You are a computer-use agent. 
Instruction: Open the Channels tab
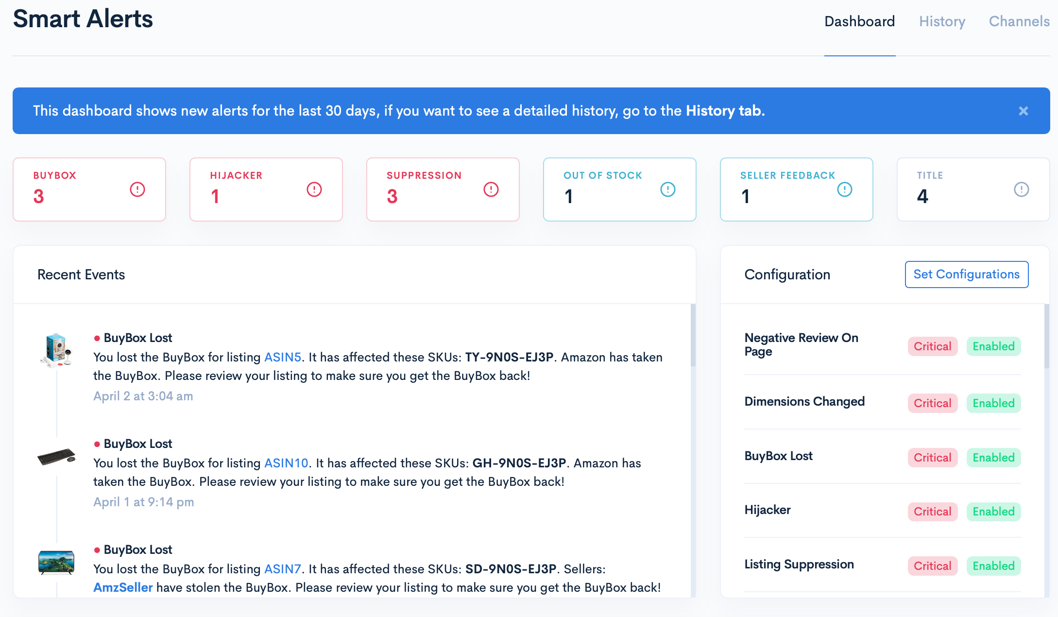coord(1019,21)
